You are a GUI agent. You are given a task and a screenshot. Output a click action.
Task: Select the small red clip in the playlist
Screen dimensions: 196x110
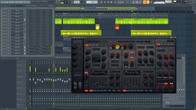pos(117,27)
